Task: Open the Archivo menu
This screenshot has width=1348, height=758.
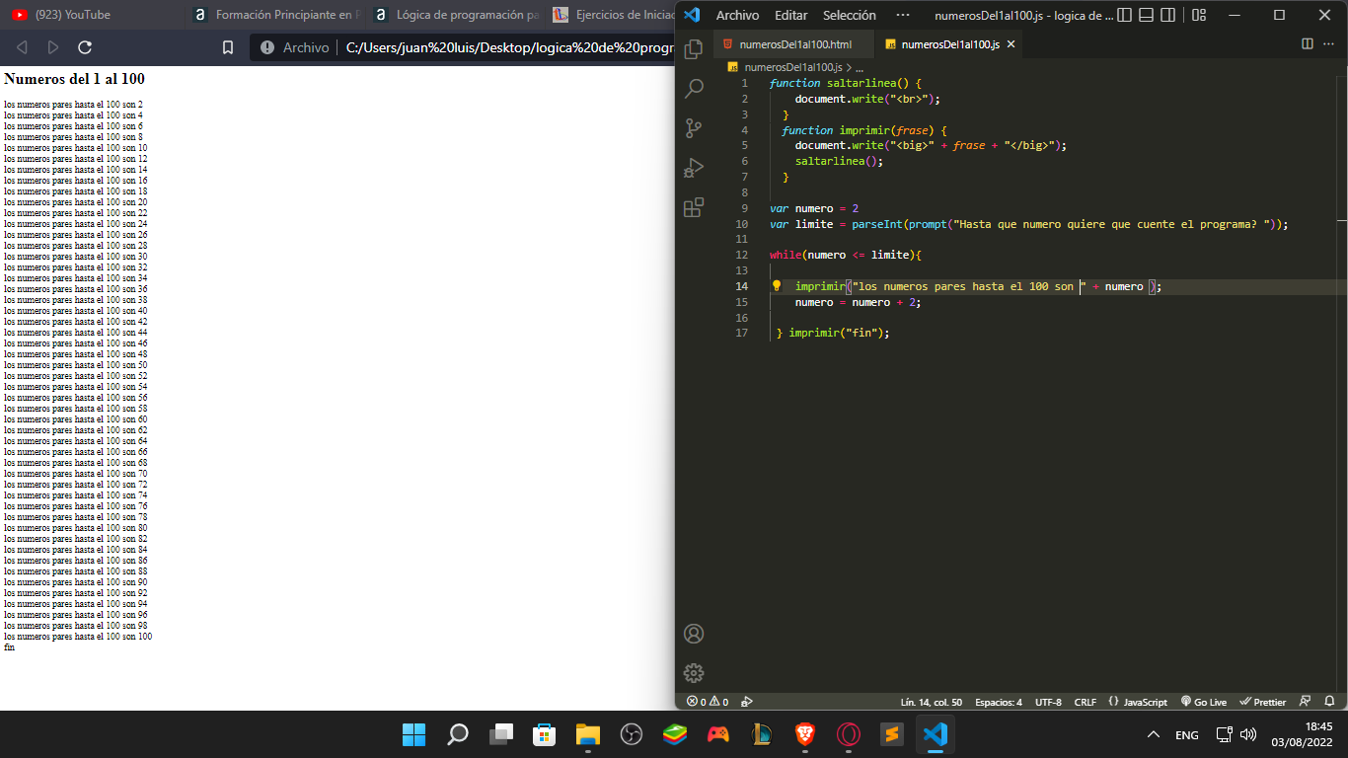Action: click(737, 15)
